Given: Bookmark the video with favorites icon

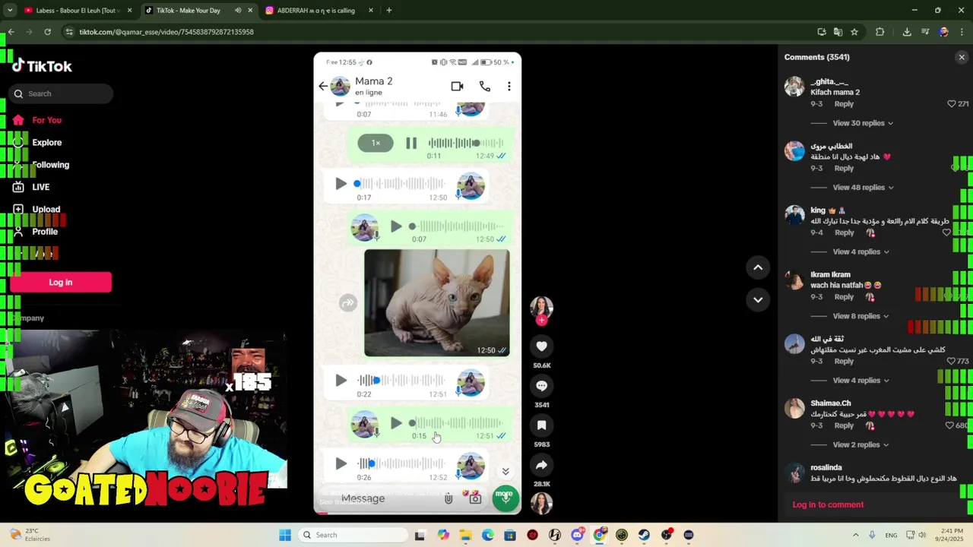Looking at the screenshot, I should tap(541, 425).
